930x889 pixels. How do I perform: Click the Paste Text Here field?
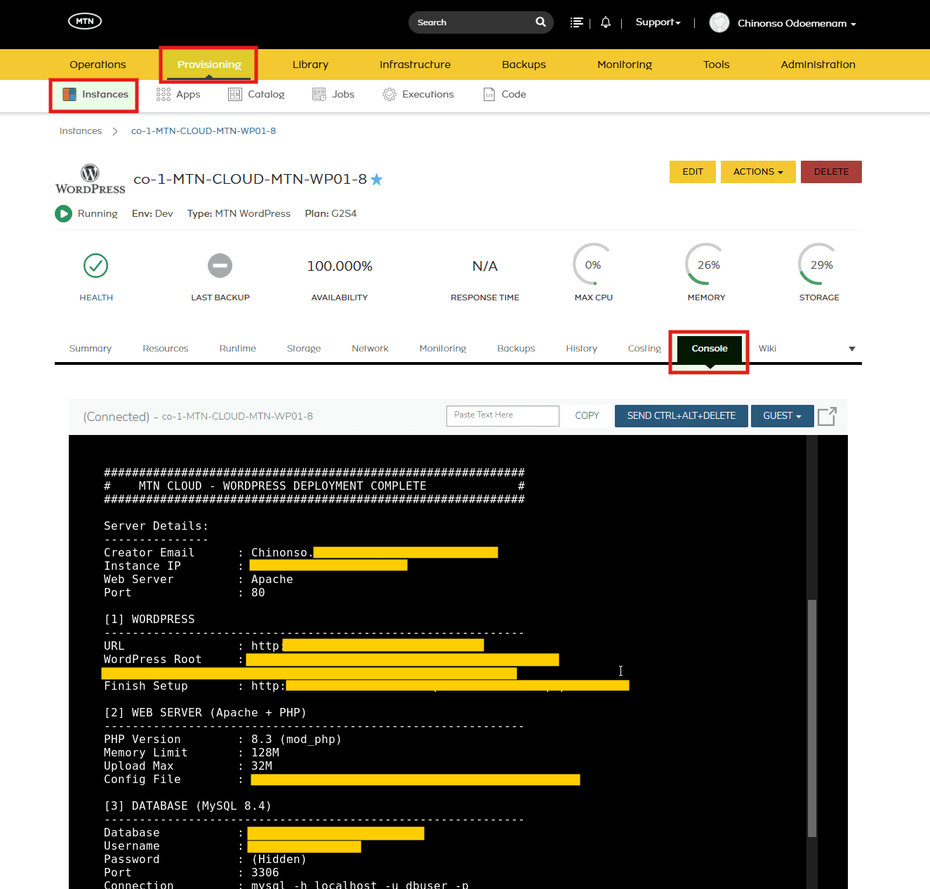pos(503,416)
